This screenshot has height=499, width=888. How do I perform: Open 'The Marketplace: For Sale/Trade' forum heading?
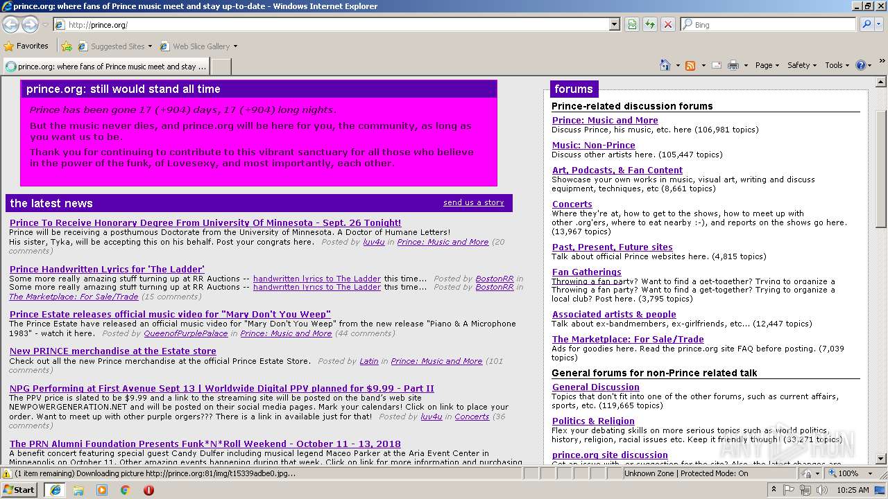[x=628, y=339]
